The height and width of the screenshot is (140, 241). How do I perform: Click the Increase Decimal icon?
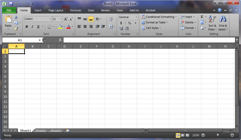pyautogui.click(x=121, y=28)
